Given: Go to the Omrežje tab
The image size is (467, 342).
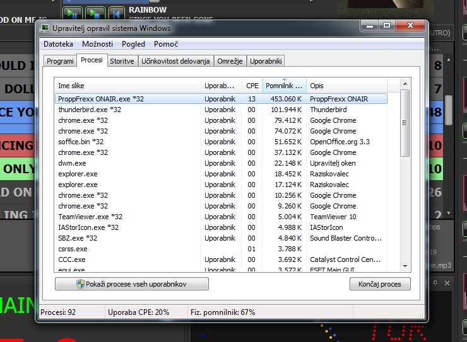Looking at the screenshot, I should click(230, 61).
